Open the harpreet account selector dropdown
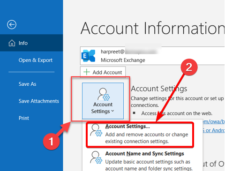225x171 pixels. (152, 56)
